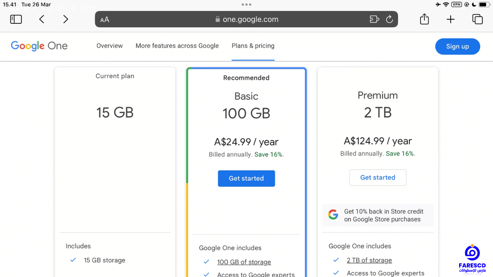Open the Safari sidebar panel icon

point(16,19)
